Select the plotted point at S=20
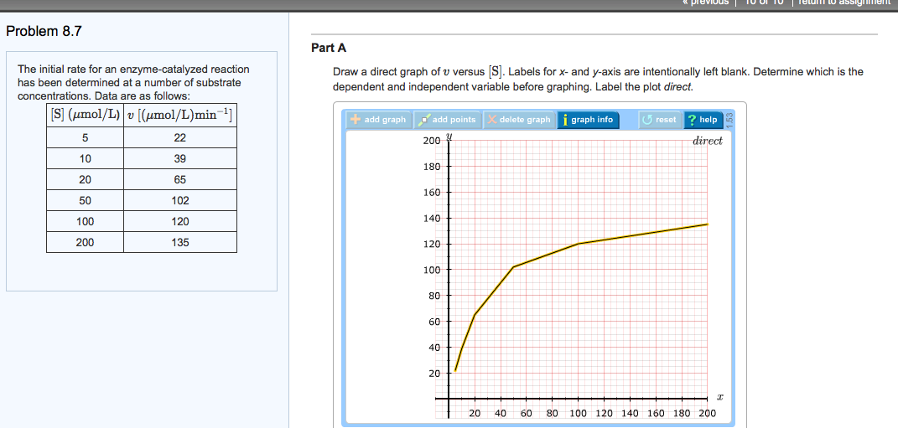Screen dimensions: 898x428 tap(475, 315)
